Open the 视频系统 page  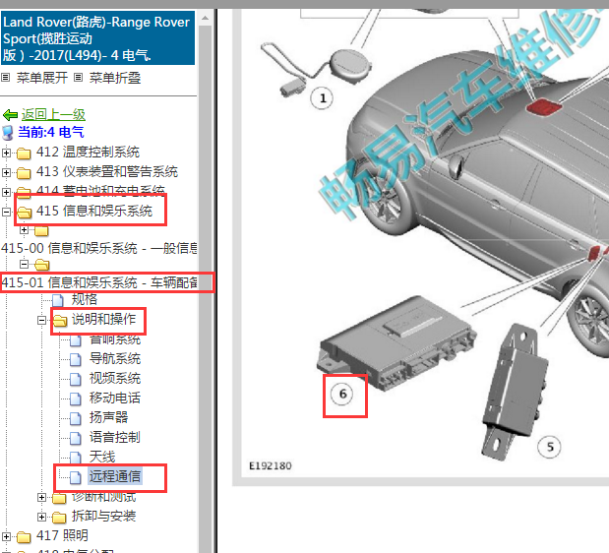(114, 378)
